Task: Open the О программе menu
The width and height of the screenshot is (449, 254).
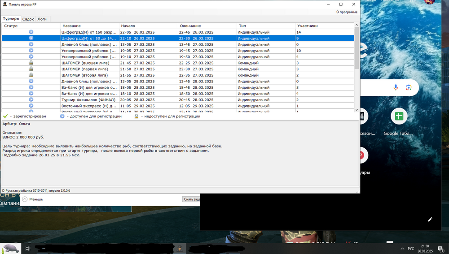Action: click(x=347, y=12)
